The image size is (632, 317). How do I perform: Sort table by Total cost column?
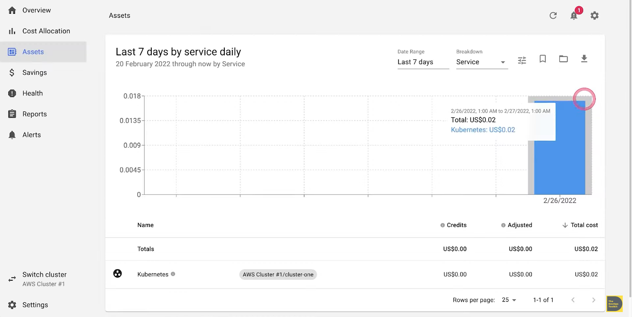point(580,225)
